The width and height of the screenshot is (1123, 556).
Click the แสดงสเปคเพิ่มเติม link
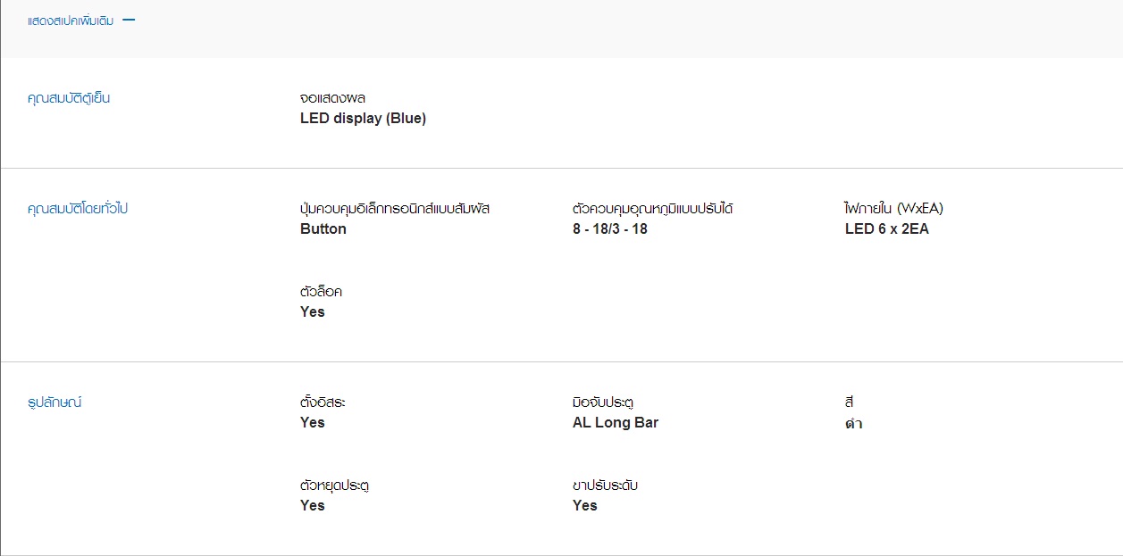(x=71, y=21)
